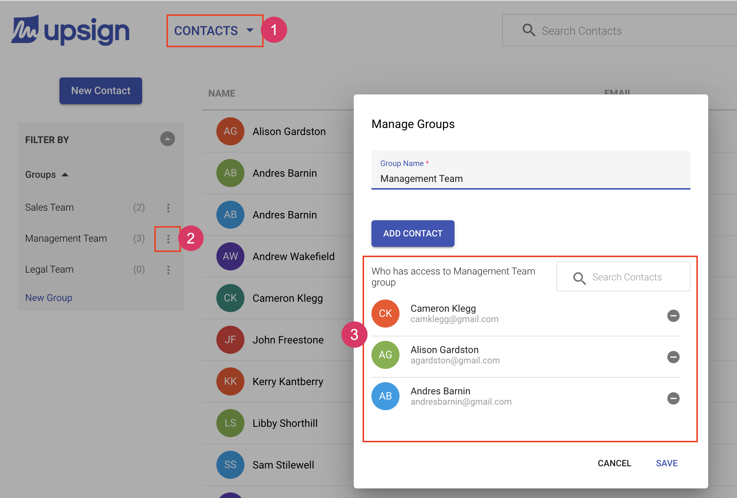The width and height of the screenshot is (737, 498).
Task: Click the Add Contact button
Action: point(412,234)
